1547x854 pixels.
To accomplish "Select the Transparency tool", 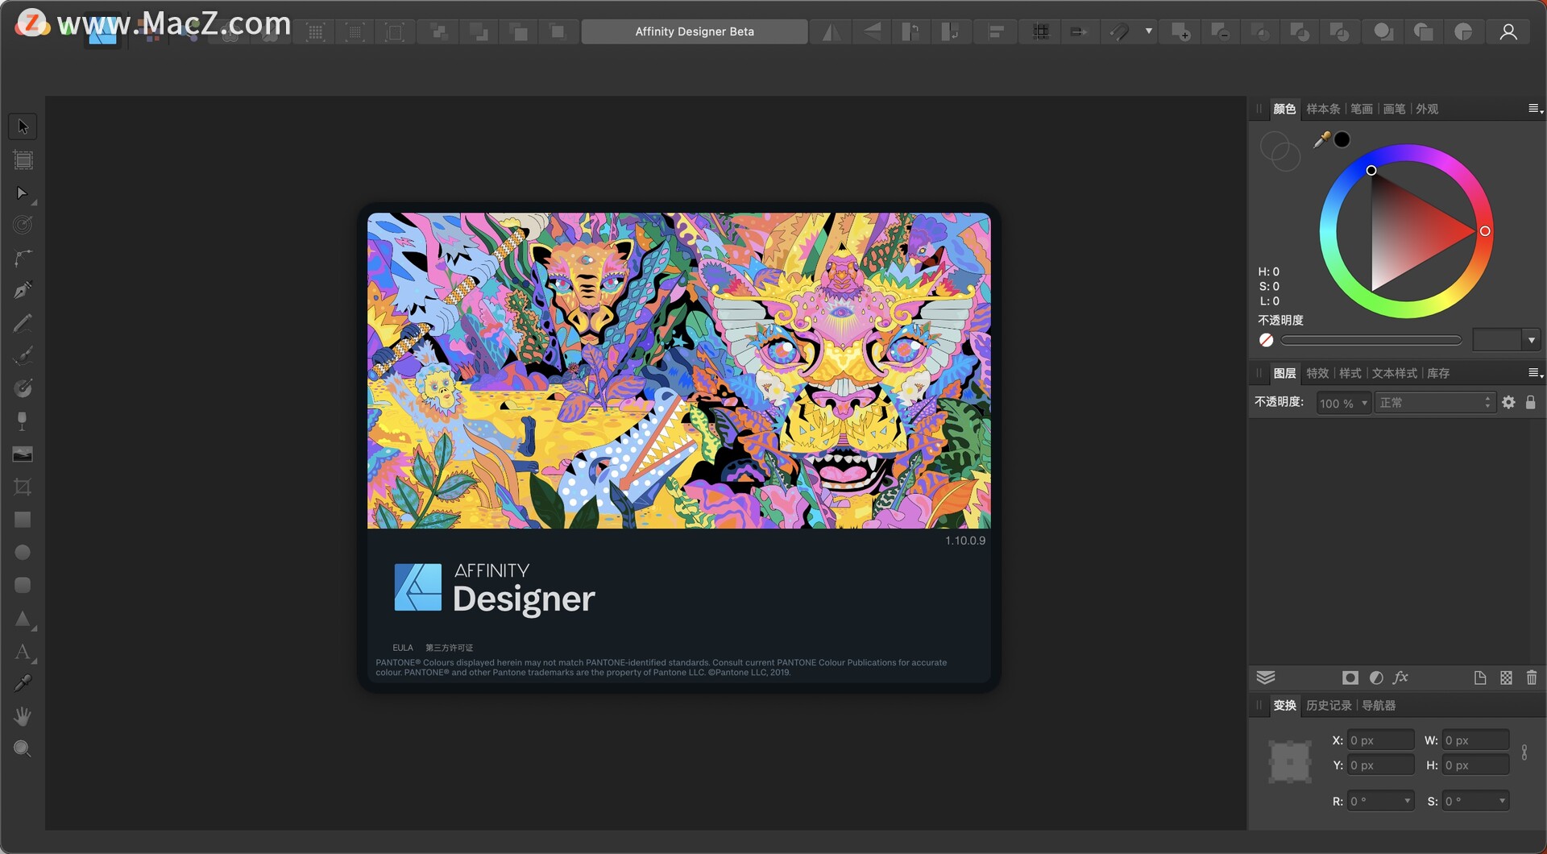I will [23, 421].
